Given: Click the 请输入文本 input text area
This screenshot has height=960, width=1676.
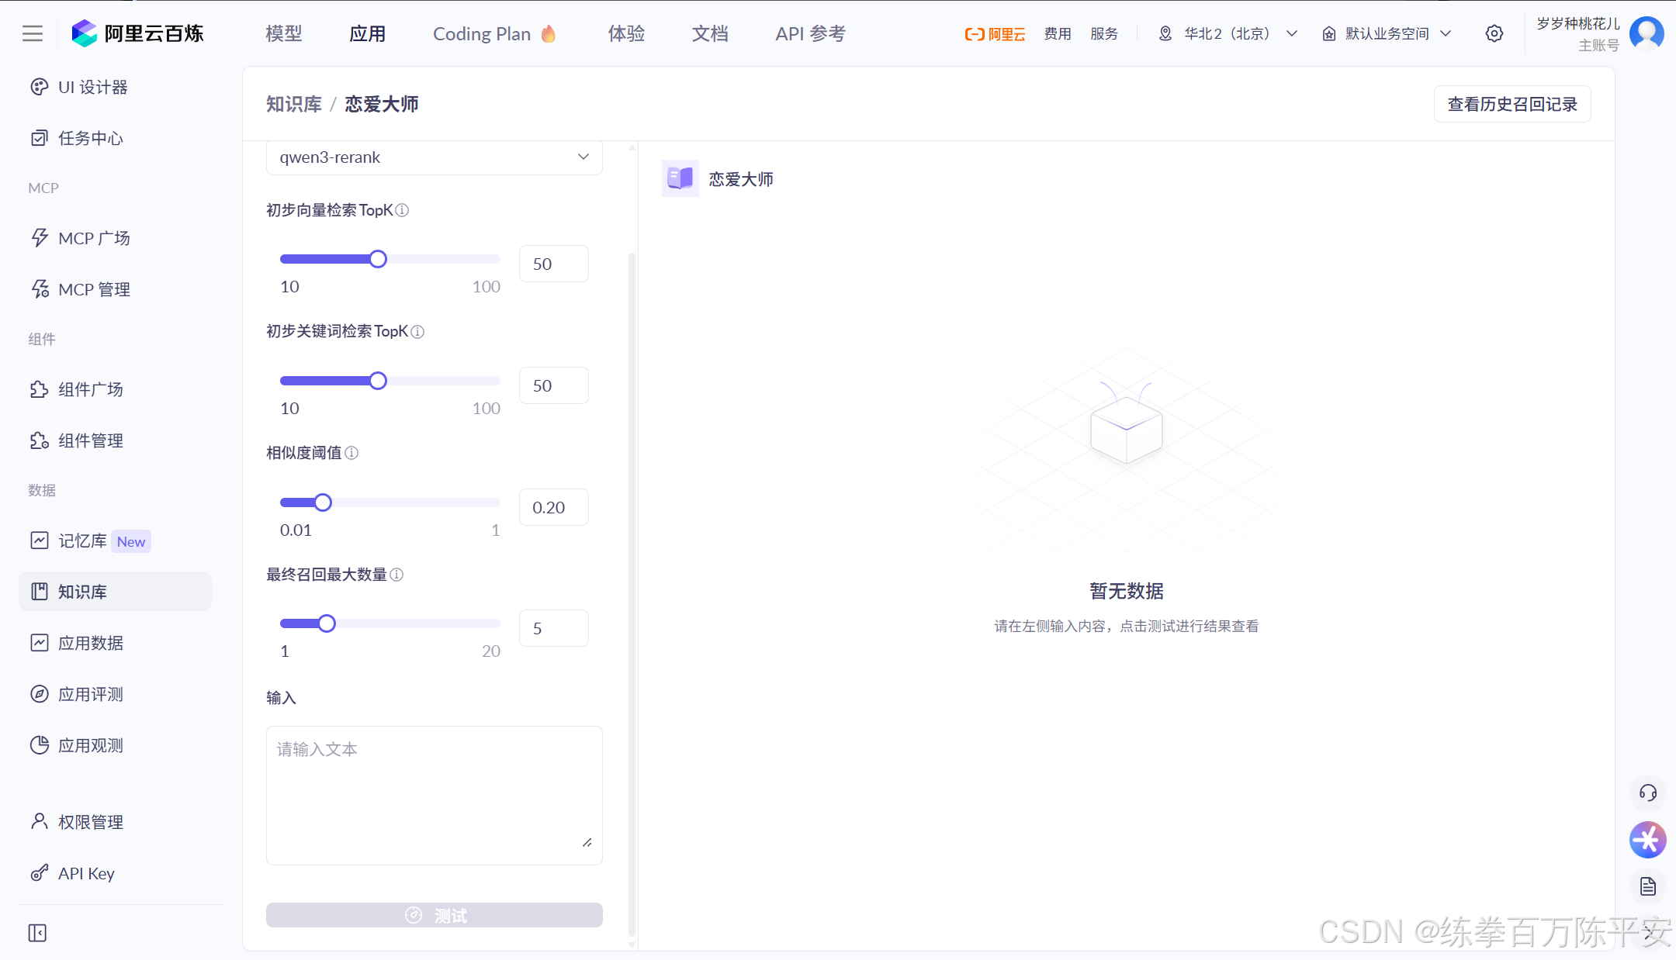Looking at the screenshot, I should (434, 795).
